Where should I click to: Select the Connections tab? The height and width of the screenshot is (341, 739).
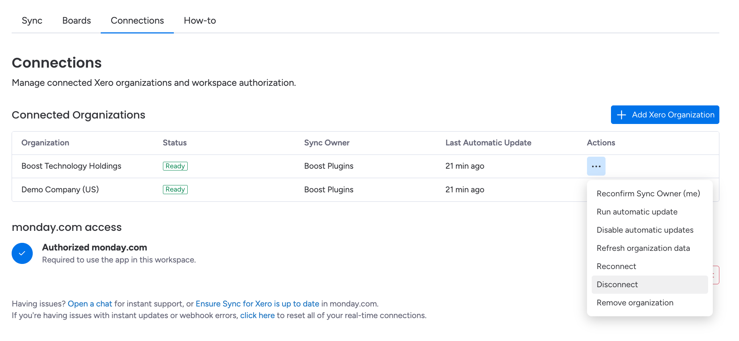point(137,21)
